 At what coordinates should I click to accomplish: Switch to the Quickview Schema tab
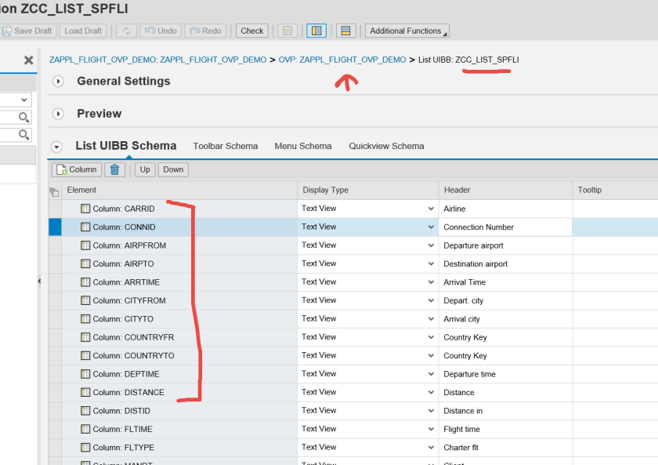tap(386, 146)
